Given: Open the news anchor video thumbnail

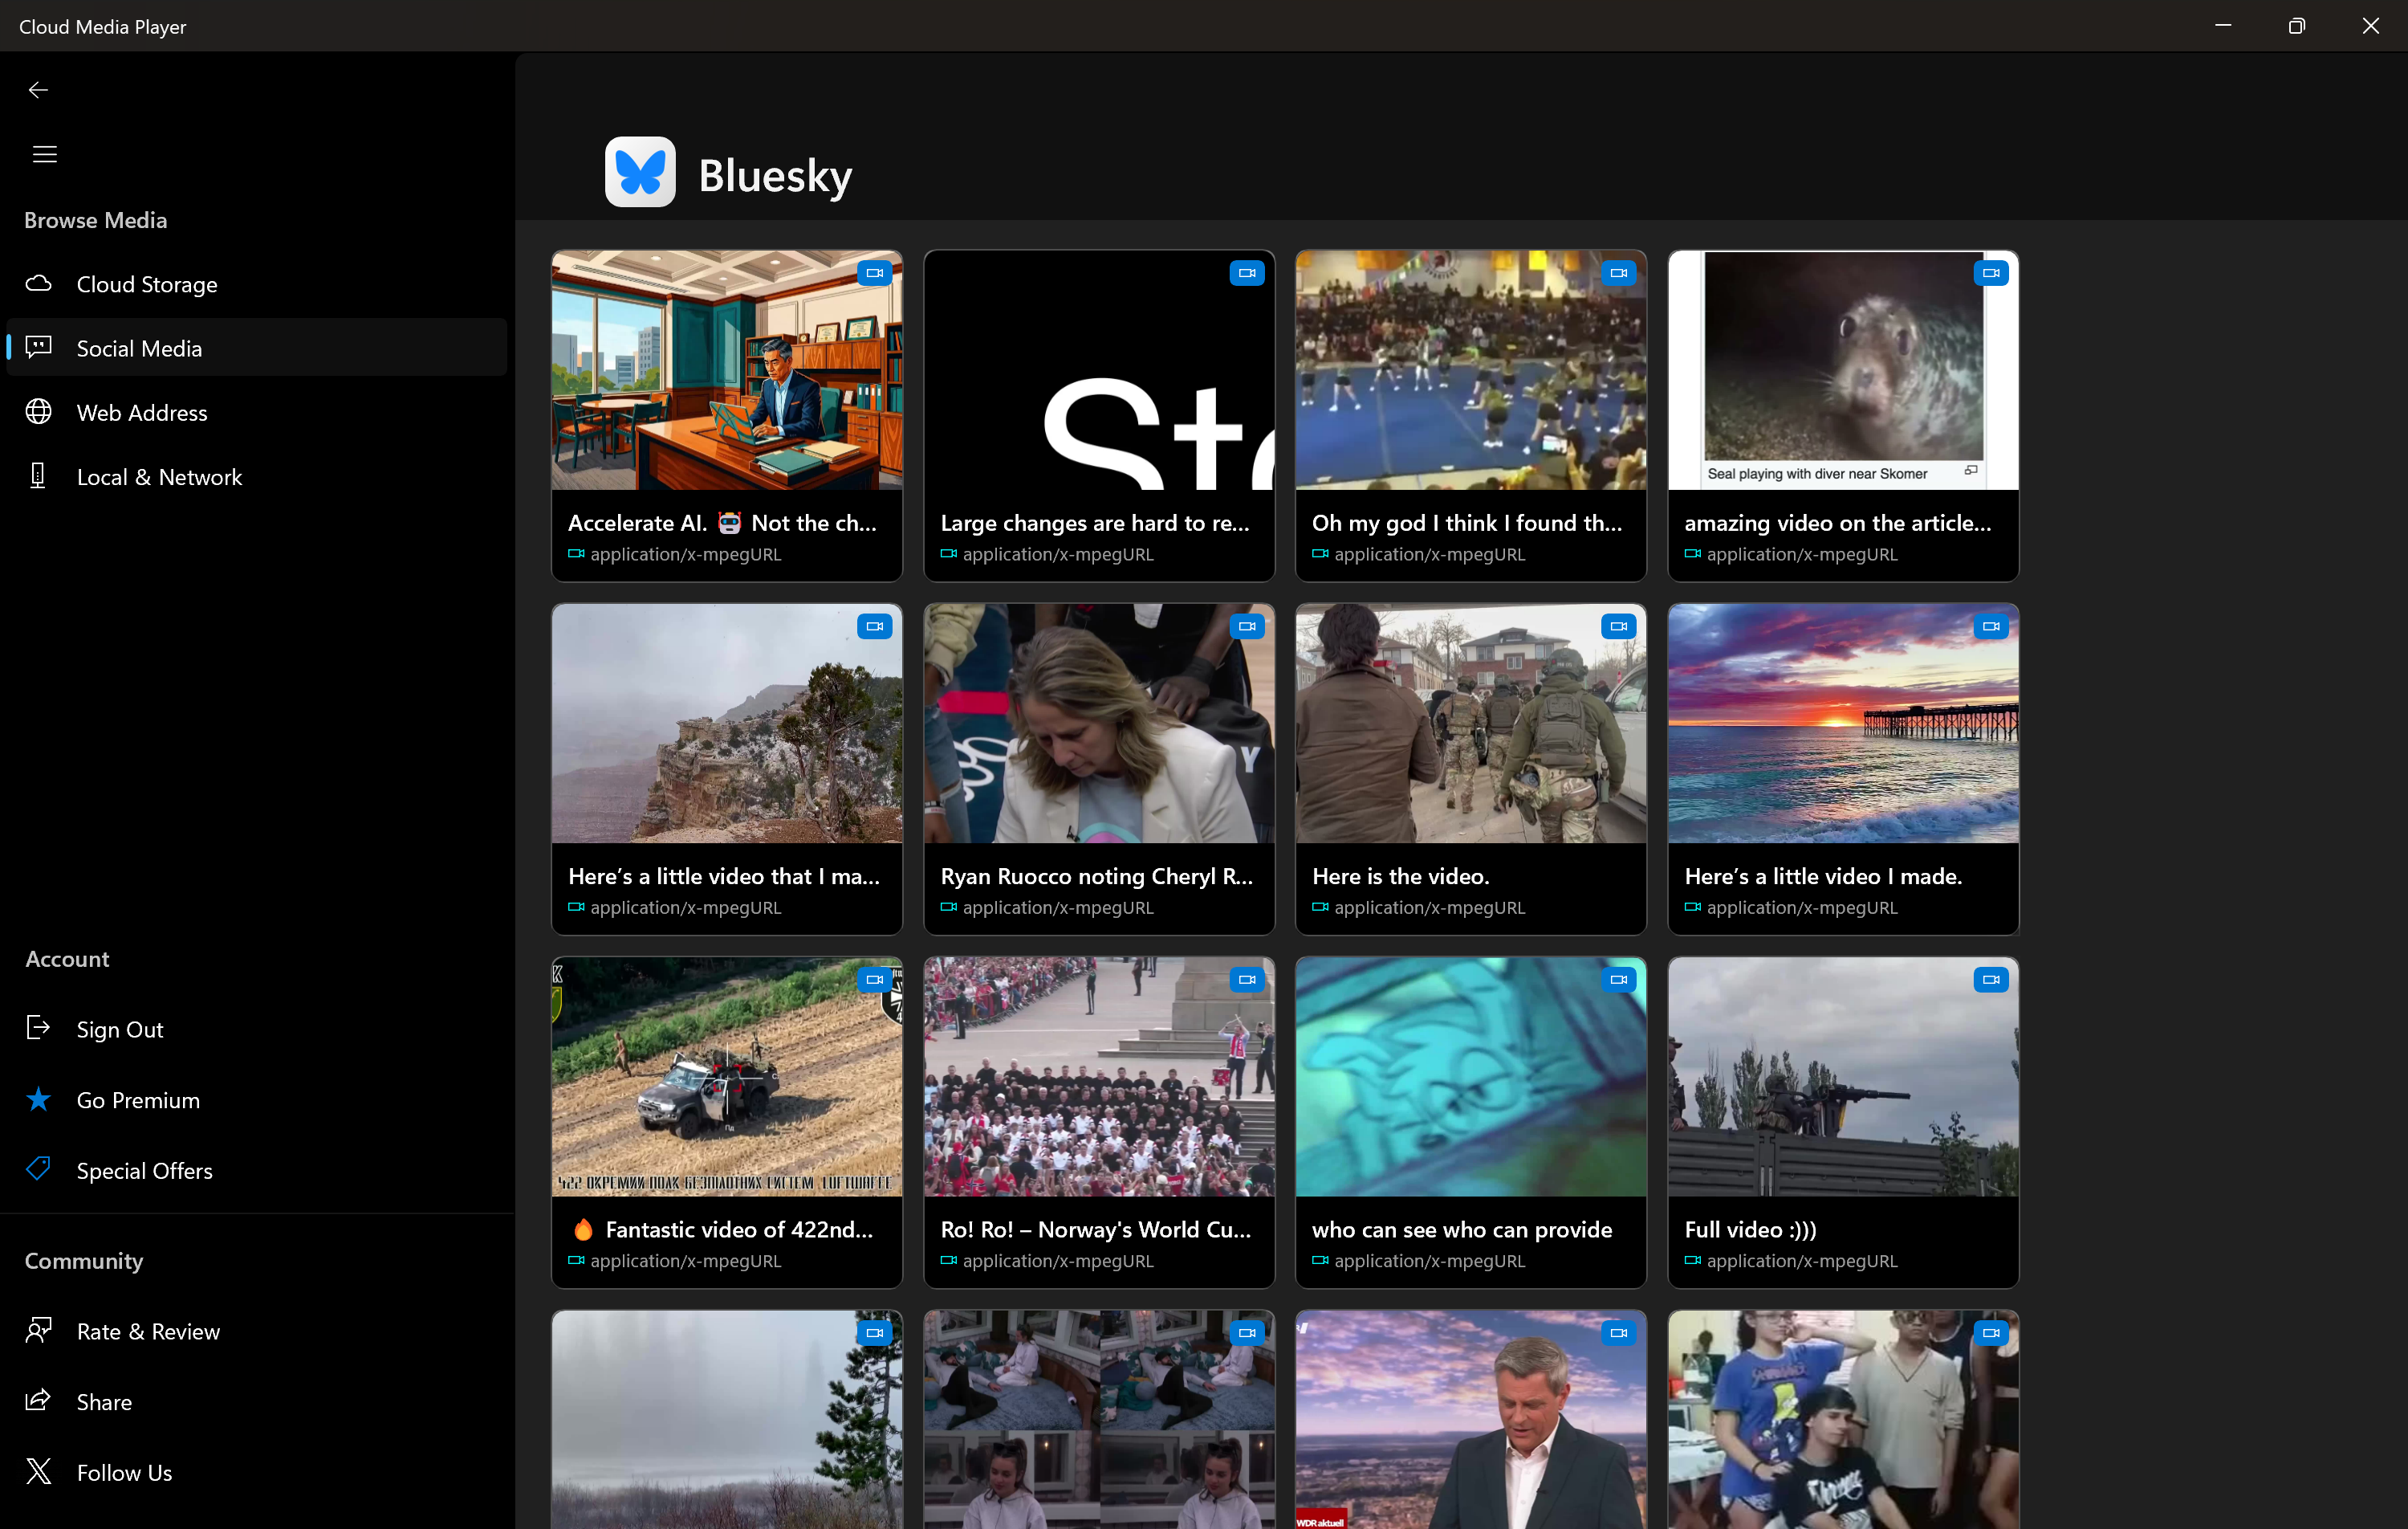Looking at the screenshot, I should [1471, 1419].
